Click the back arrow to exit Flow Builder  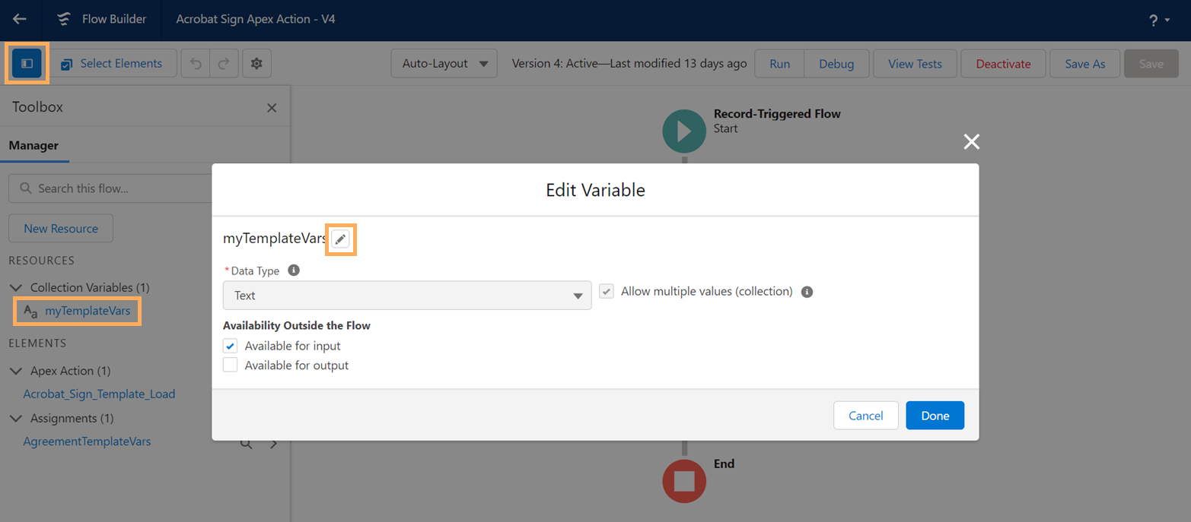point(19,20)
